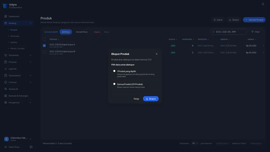Viewport: 270px width, 152px height.
Task: Open Laporan chart icon in sidebar
Action: 6,69
